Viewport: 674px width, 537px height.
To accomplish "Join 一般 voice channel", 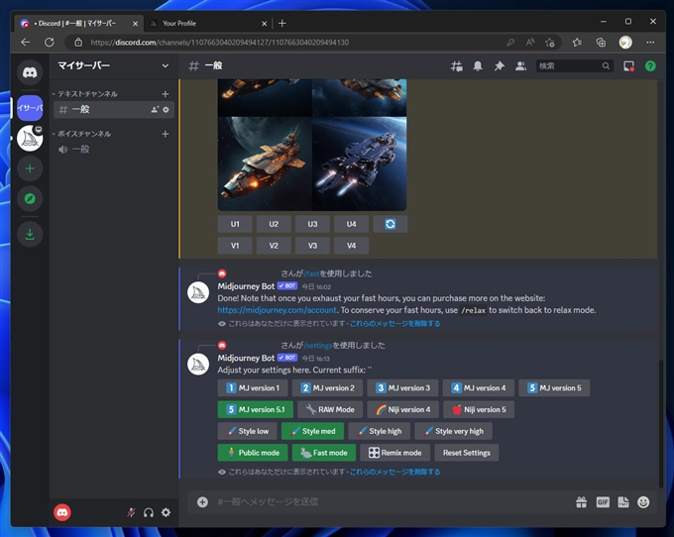I will 114,150.
